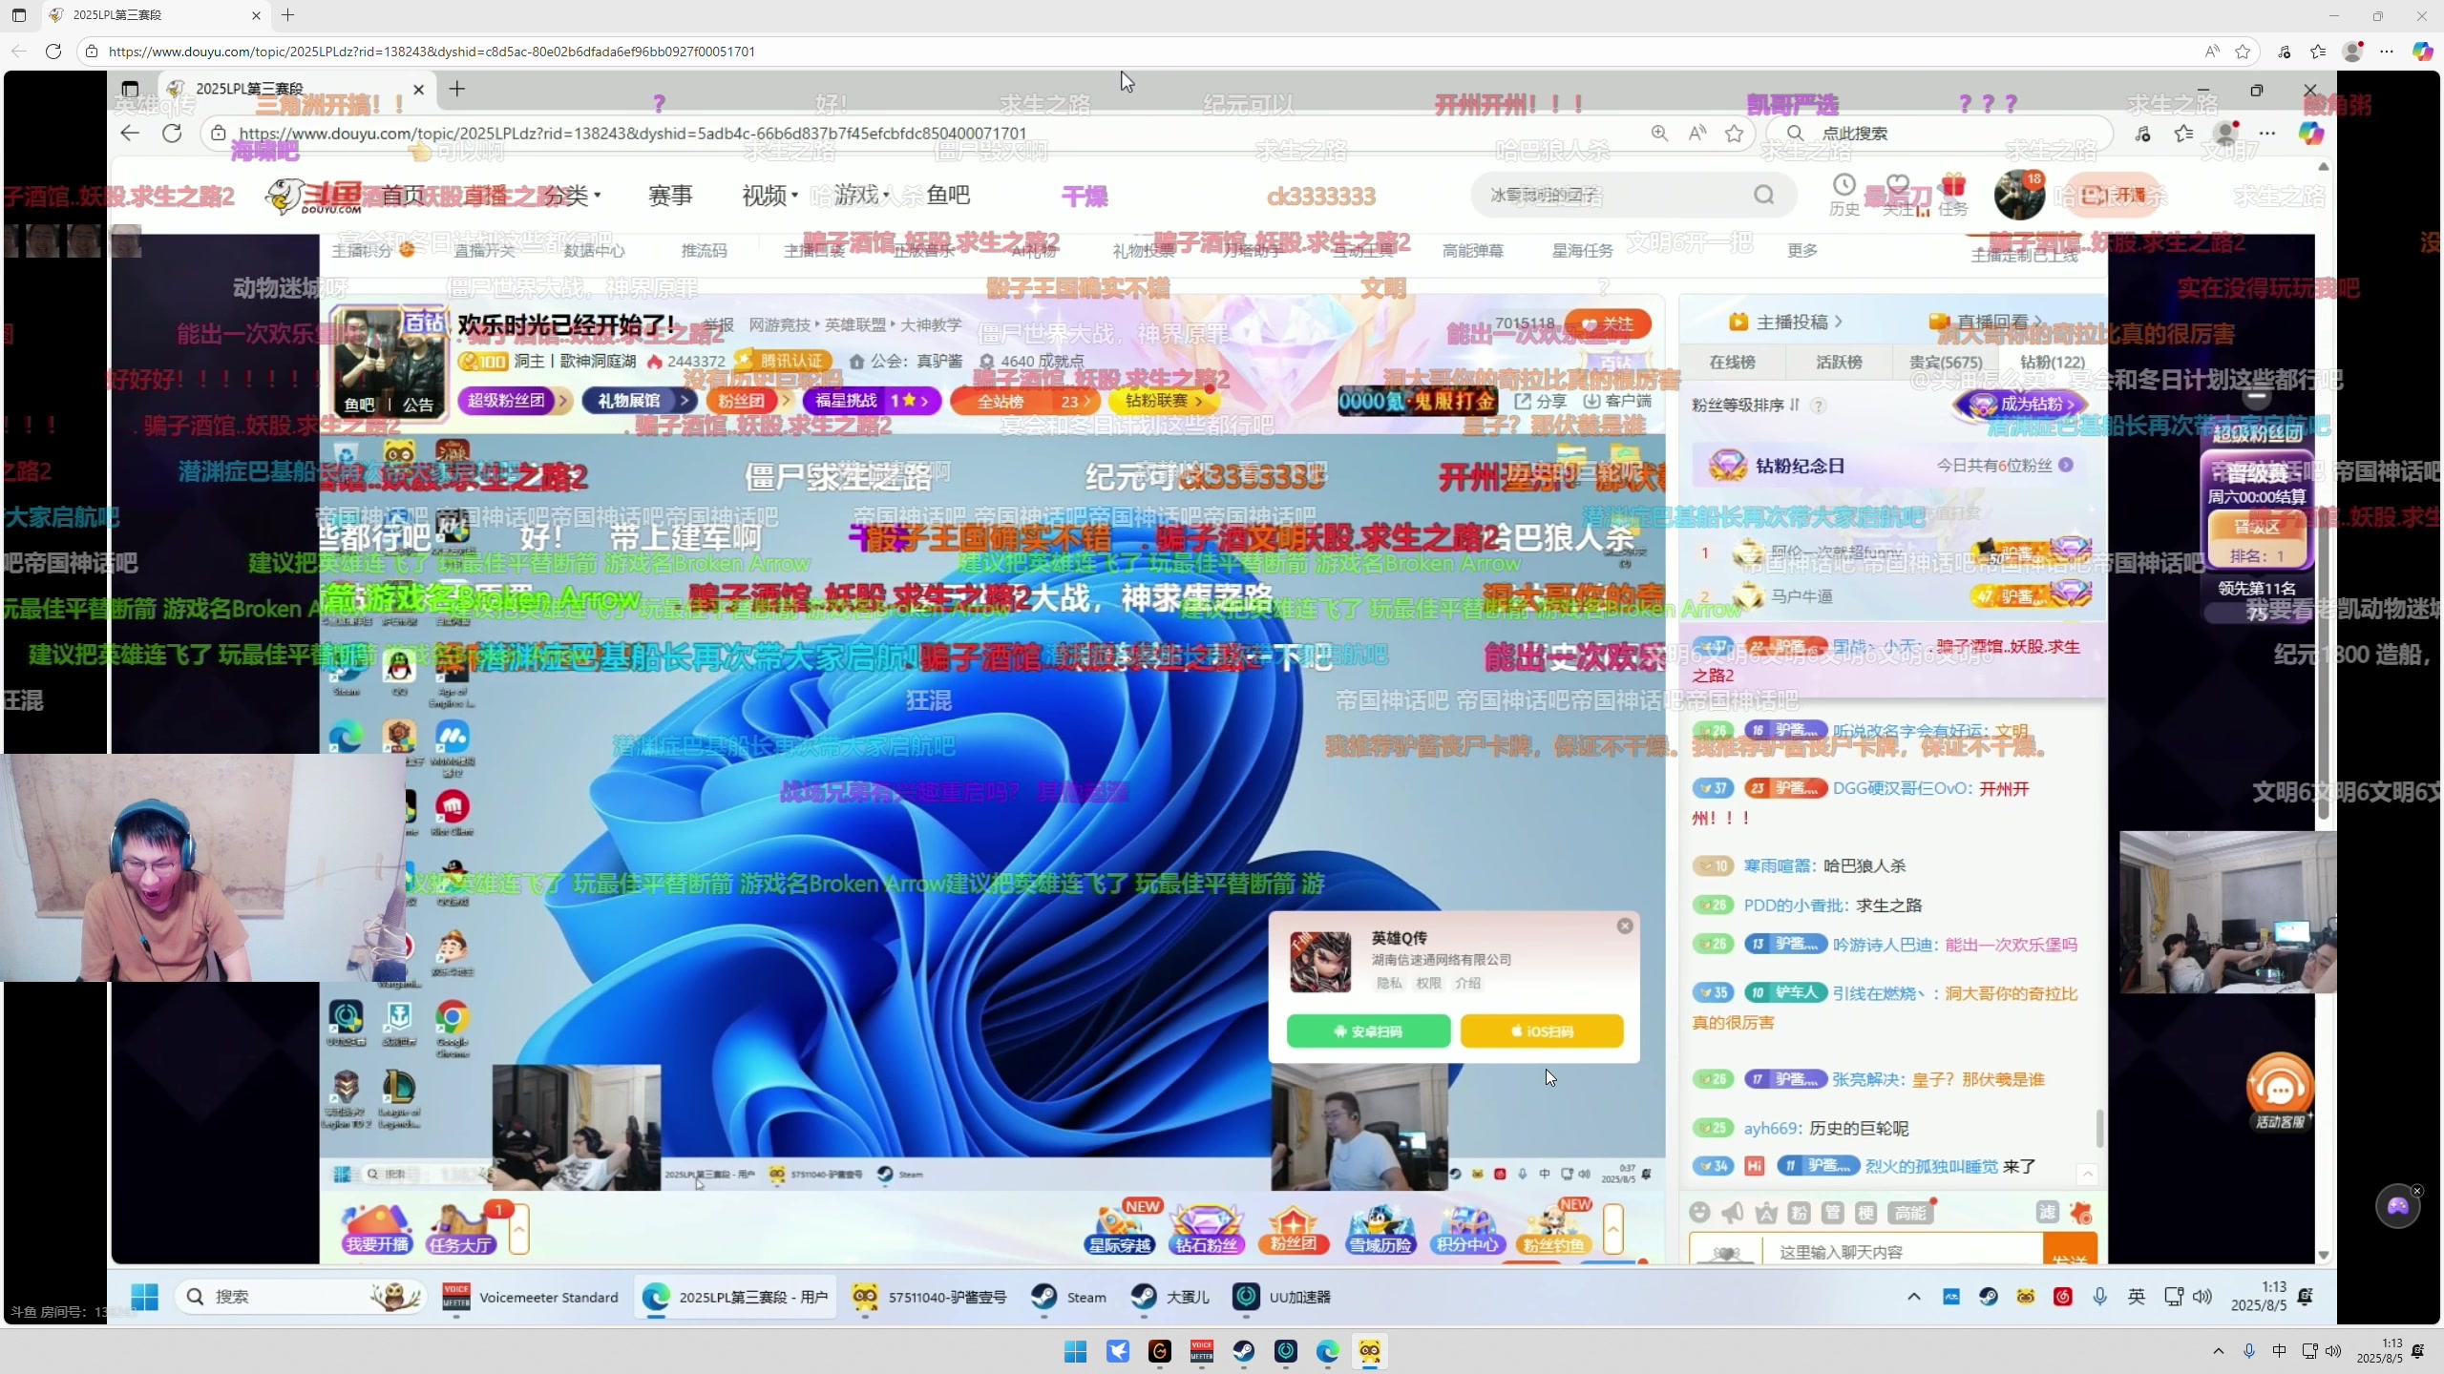Click the 分享 share icon
The height and width of the screenshot is (1374, 2444).
tap(1540, 401)
